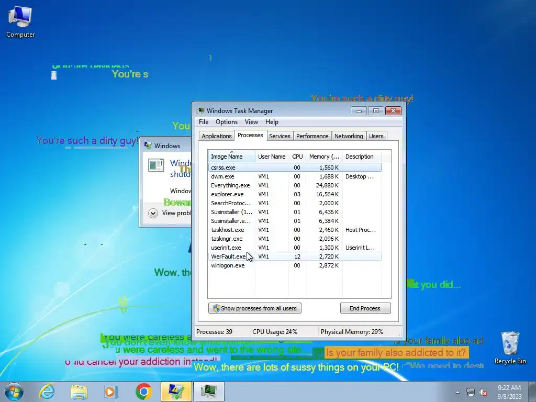This screenshot has width=536, height=402.
Task: Click program icon in Windows error dialog
Action: coord(156,165)
